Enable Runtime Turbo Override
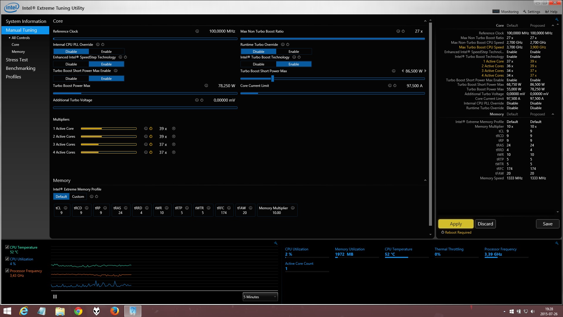563x317 pixels. 294,52
